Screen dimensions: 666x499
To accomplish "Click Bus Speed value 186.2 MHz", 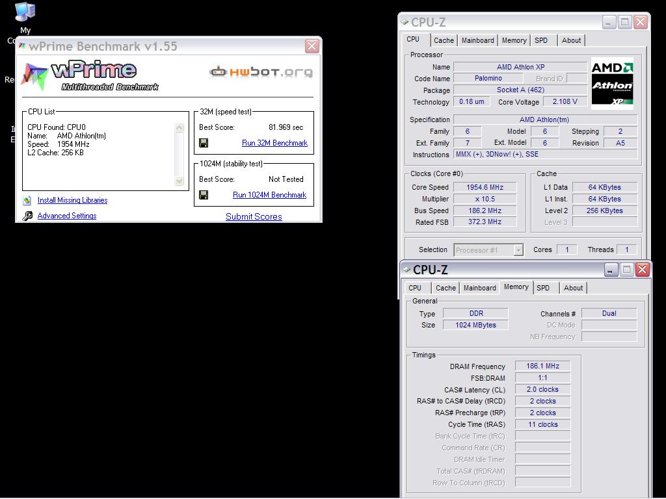I will tap(485, 211).
